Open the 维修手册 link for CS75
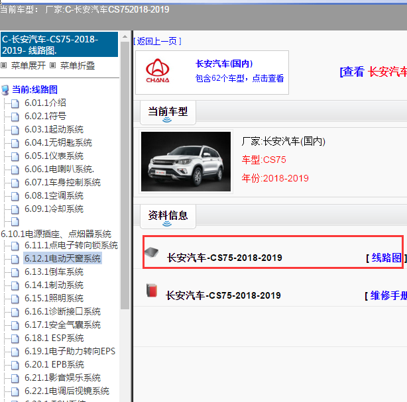Screen dimensions: 407x402 tap(388, 295)
